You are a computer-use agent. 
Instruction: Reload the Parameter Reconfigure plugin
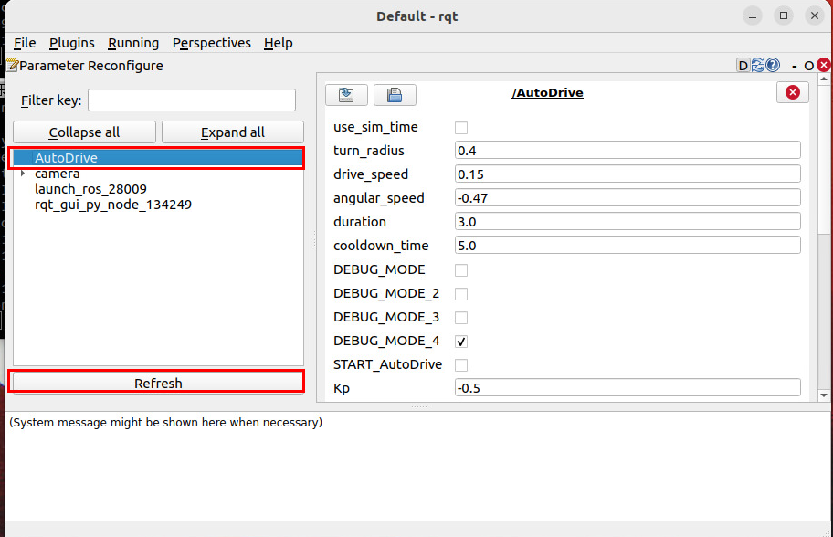point(758,65)
